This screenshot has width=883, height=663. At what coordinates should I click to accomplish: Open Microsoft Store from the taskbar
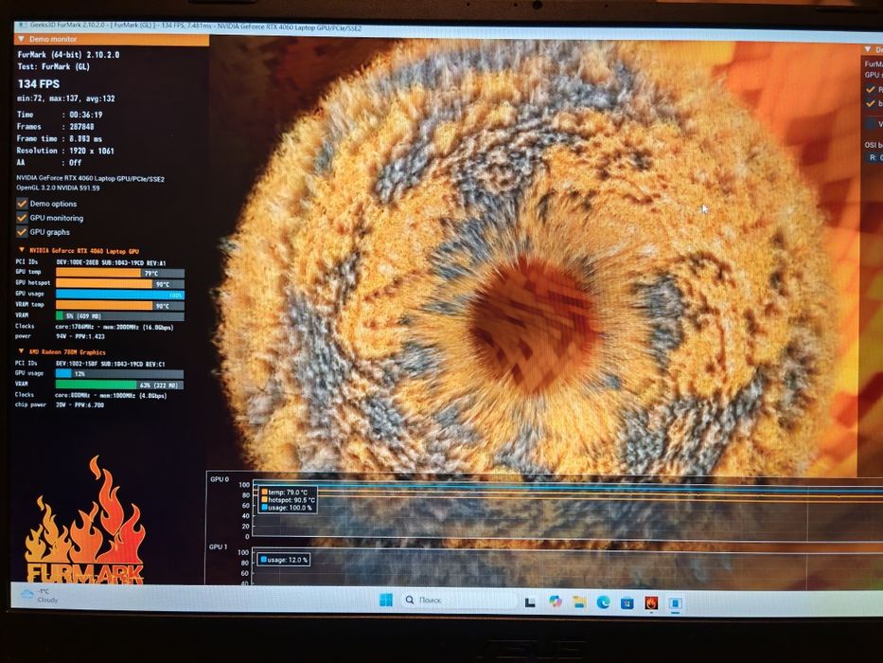click(x=627, y=602)
